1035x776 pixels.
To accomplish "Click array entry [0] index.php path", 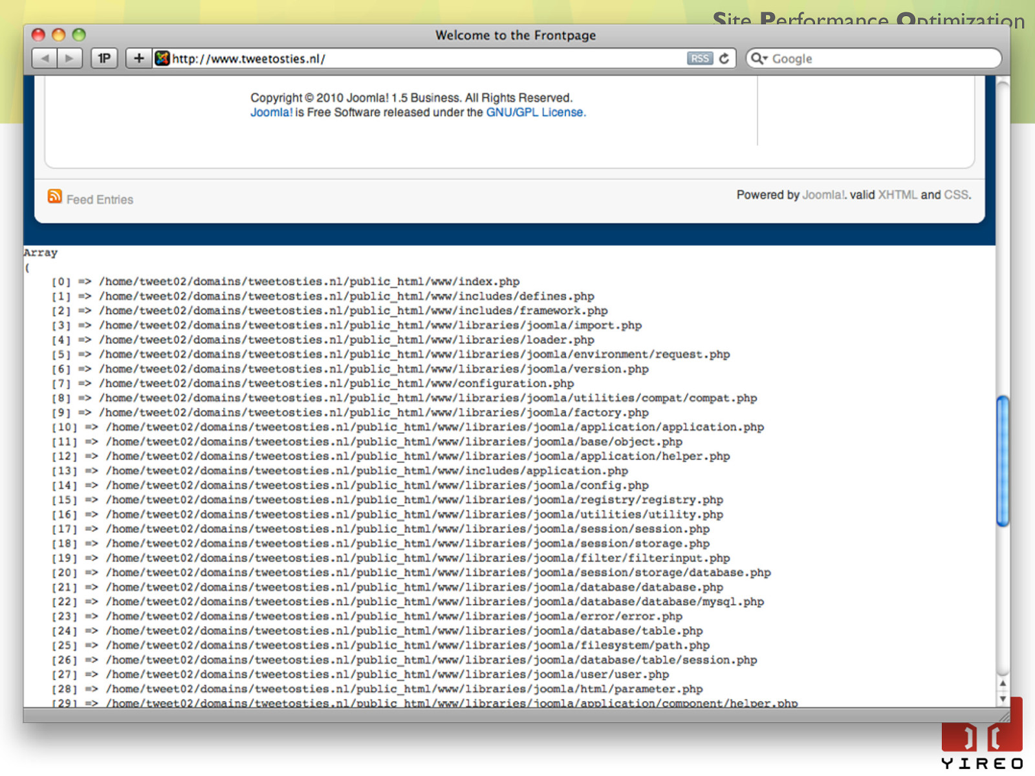I will pyautogui.click(x=309, y=281).
